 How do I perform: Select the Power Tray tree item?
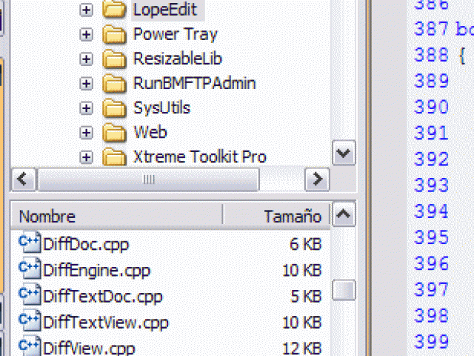coord(175,34)
